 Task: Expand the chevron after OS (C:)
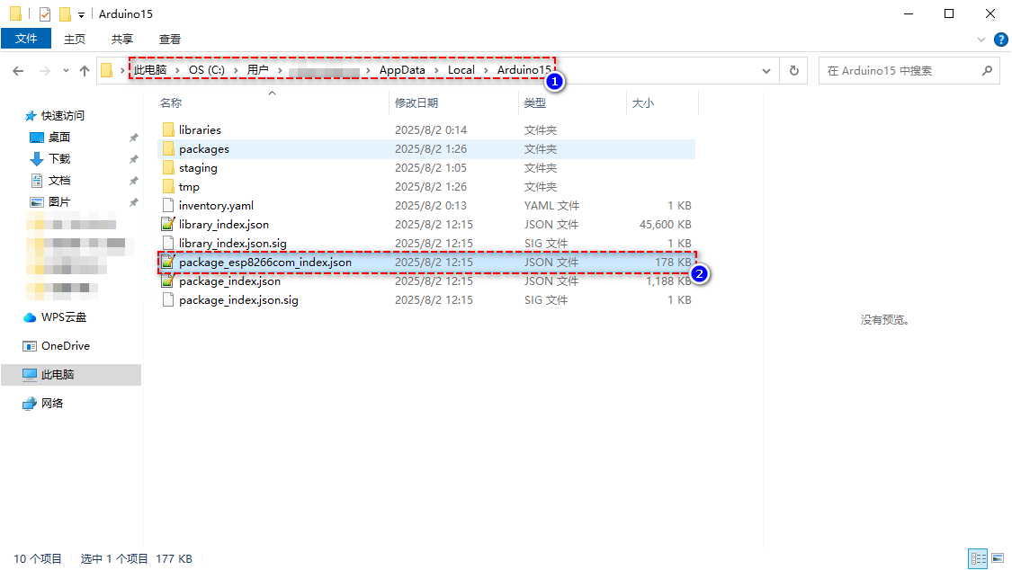coord(237,70)
